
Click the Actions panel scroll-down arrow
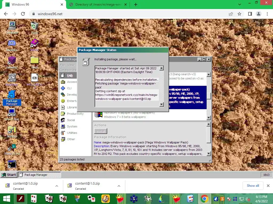point(208,154)
